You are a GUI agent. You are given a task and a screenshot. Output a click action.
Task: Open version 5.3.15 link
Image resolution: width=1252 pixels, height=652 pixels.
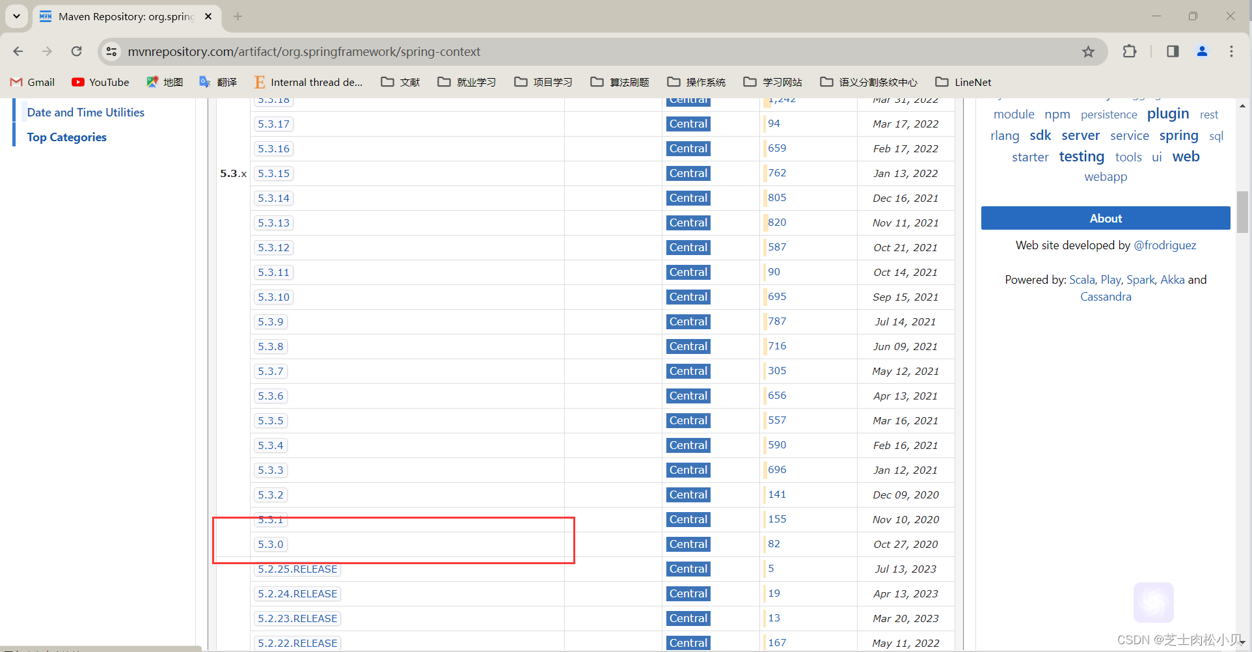[x=273, y=173]
